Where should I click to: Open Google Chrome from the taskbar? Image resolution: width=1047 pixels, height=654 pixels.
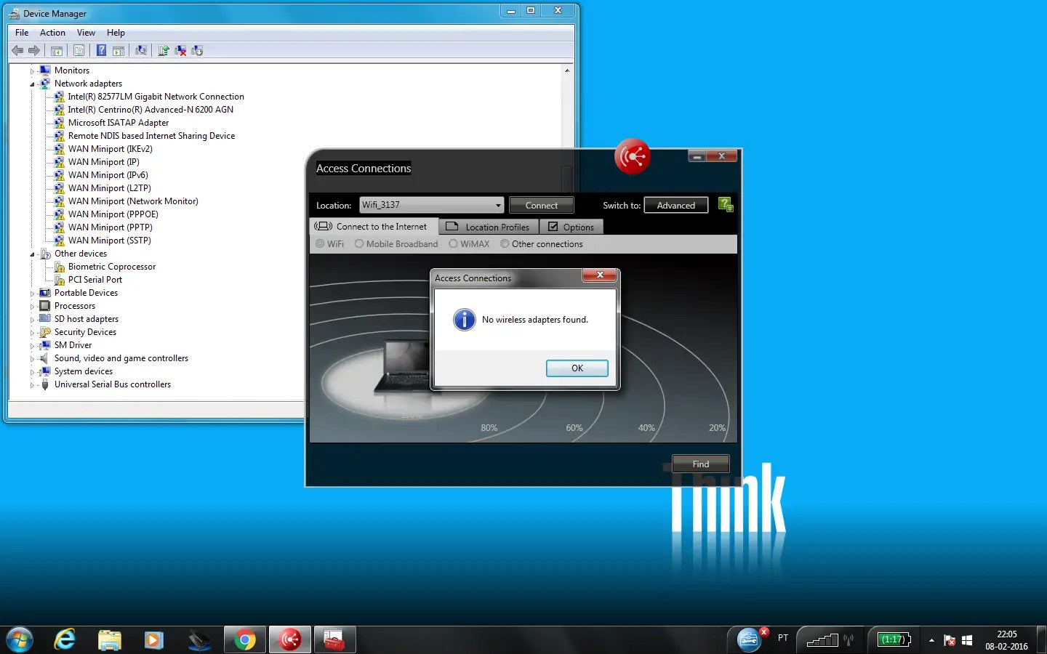point(244,639)
